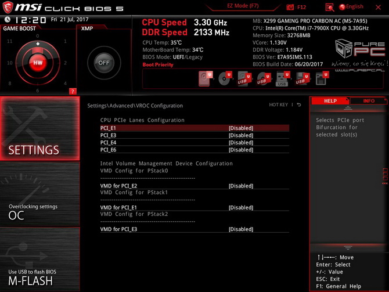The height and width of the screenshot is (292, 389).
Task: Select the USB hard disk boot icon
Action: pos(244,78)
